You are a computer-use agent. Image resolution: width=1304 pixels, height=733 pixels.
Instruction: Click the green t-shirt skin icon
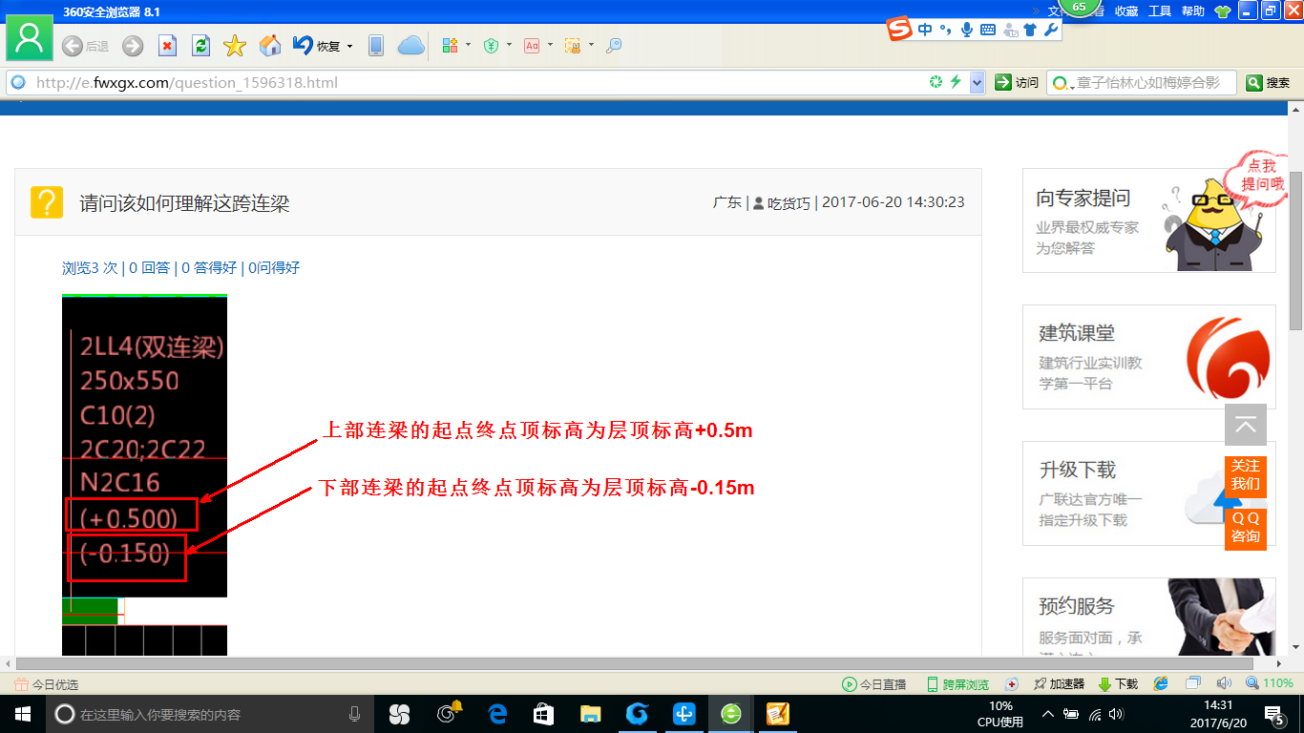[1223, 11]
